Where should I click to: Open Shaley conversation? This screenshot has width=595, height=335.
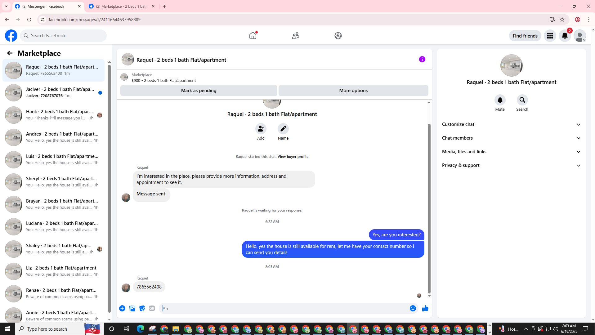(x=53, y=249)
